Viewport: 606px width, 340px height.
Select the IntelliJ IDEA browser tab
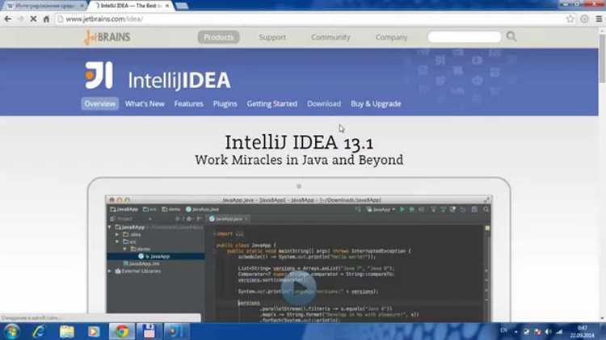pos(129,6)
